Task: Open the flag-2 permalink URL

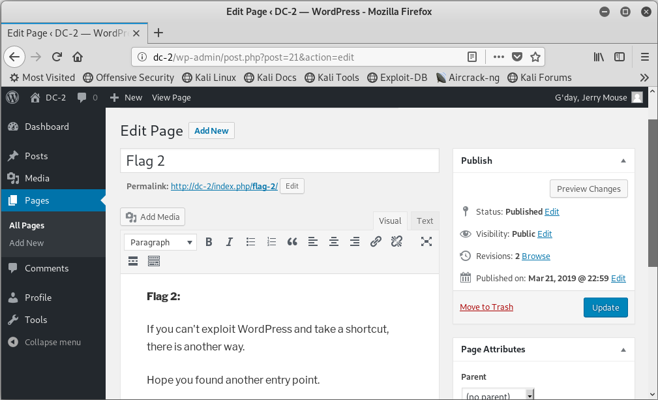Action: coord(224,187)
